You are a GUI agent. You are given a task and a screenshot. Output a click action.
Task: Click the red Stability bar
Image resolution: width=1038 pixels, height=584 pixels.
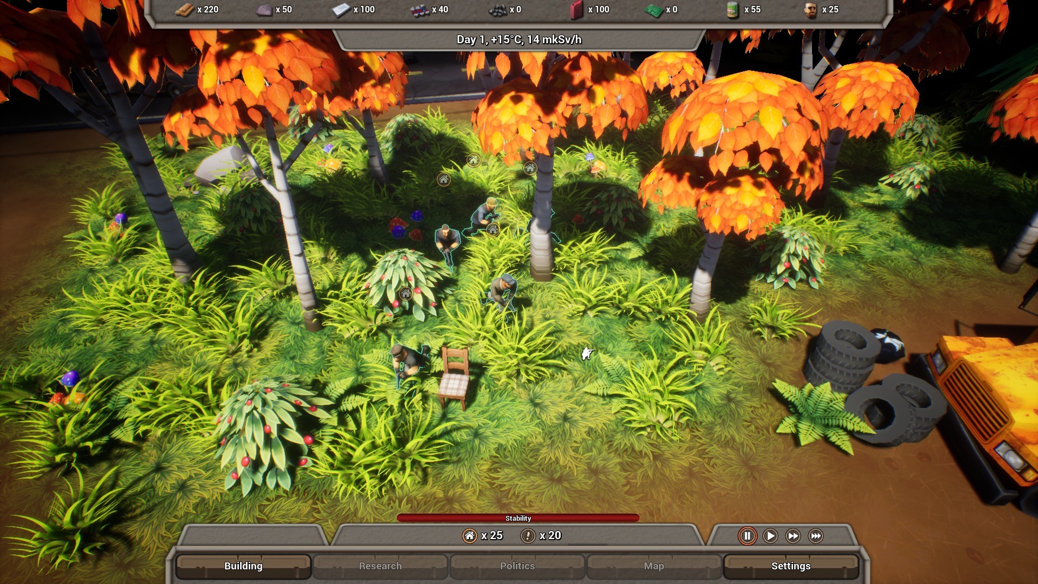517,518
